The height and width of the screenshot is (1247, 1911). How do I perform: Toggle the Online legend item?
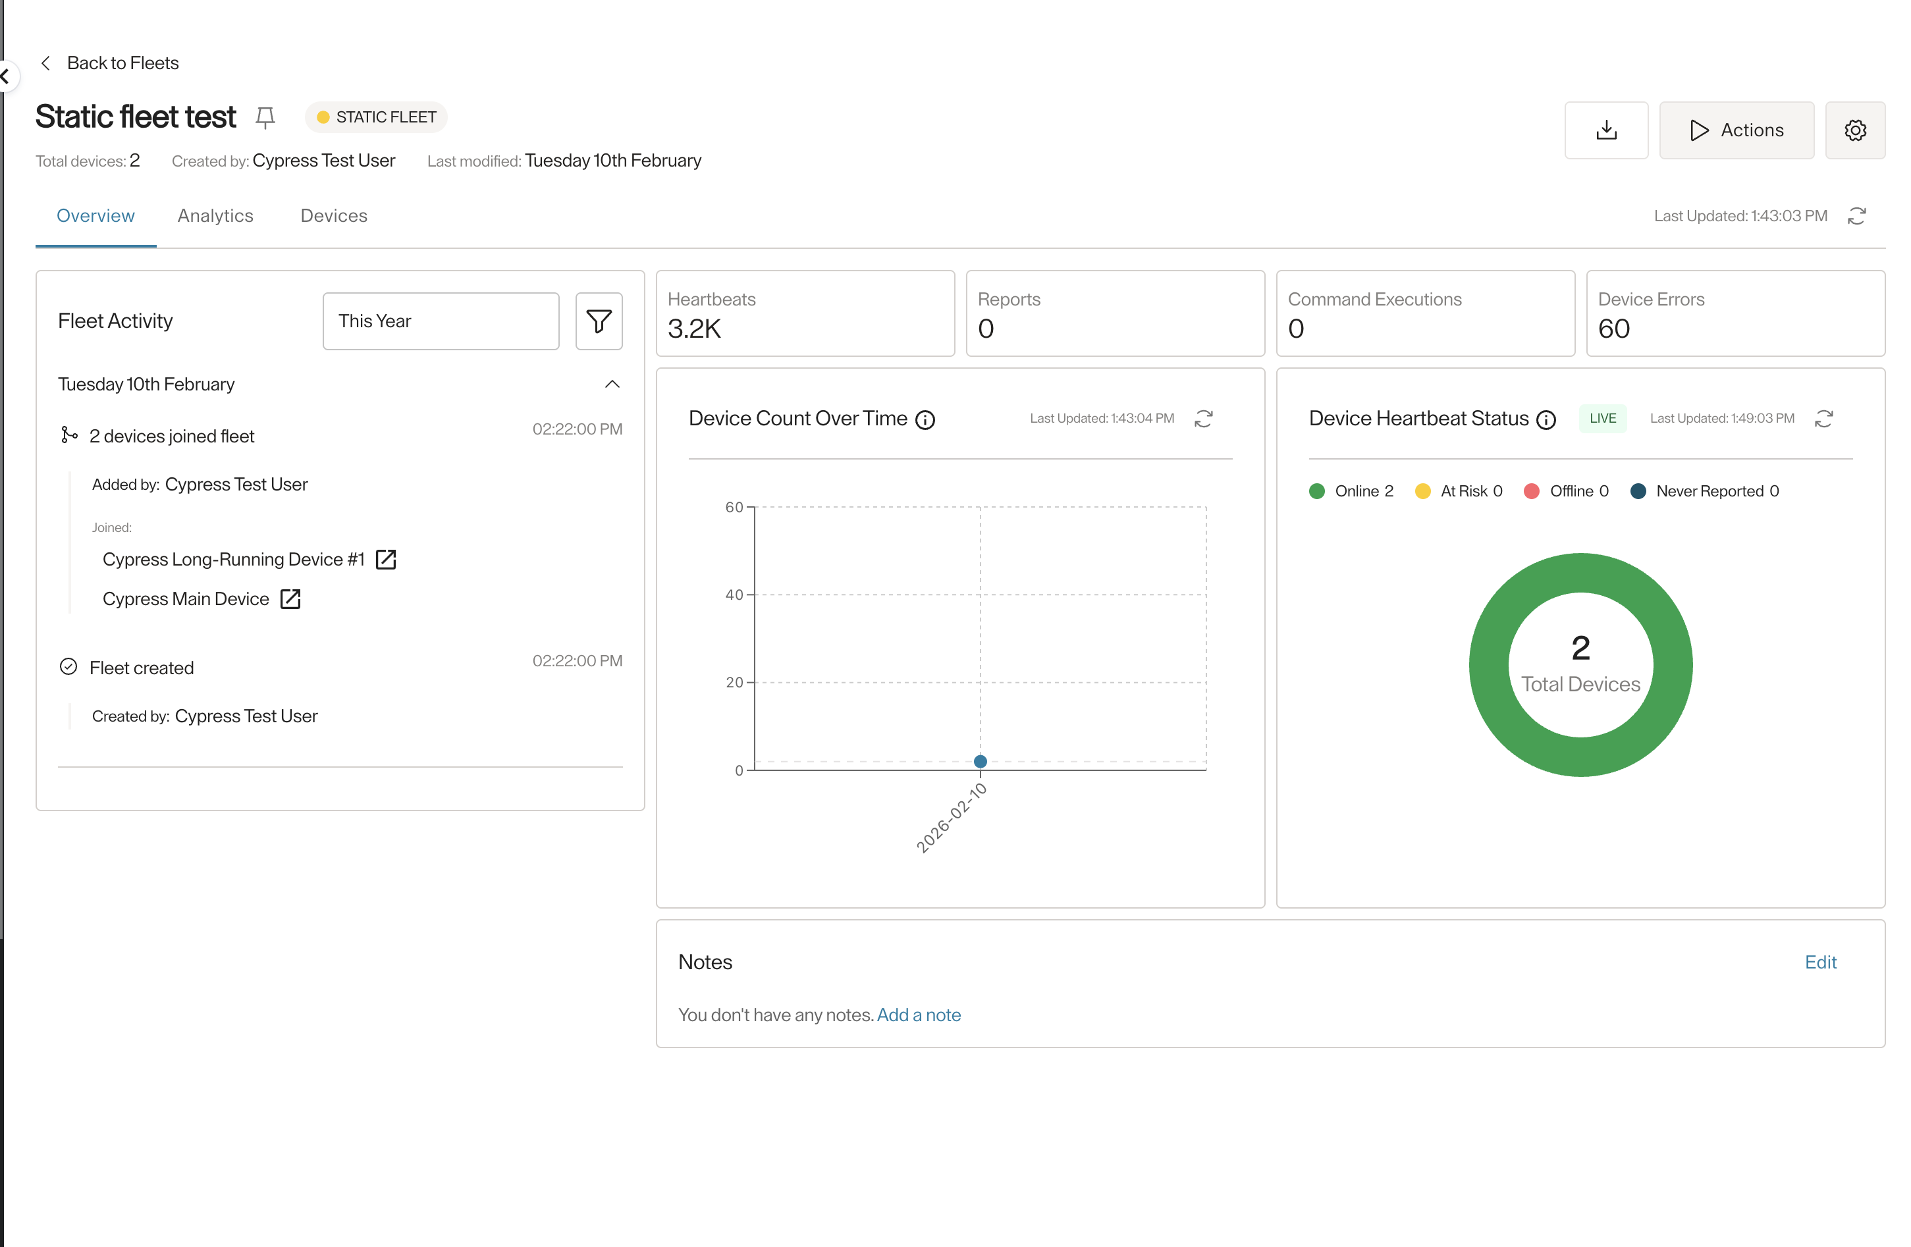pos(1351,491)
